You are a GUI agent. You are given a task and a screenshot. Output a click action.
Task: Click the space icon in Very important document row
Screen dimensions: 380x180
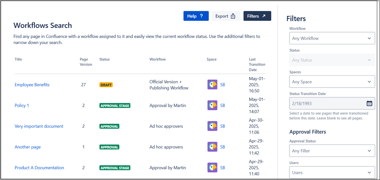[x=212, y=126]
